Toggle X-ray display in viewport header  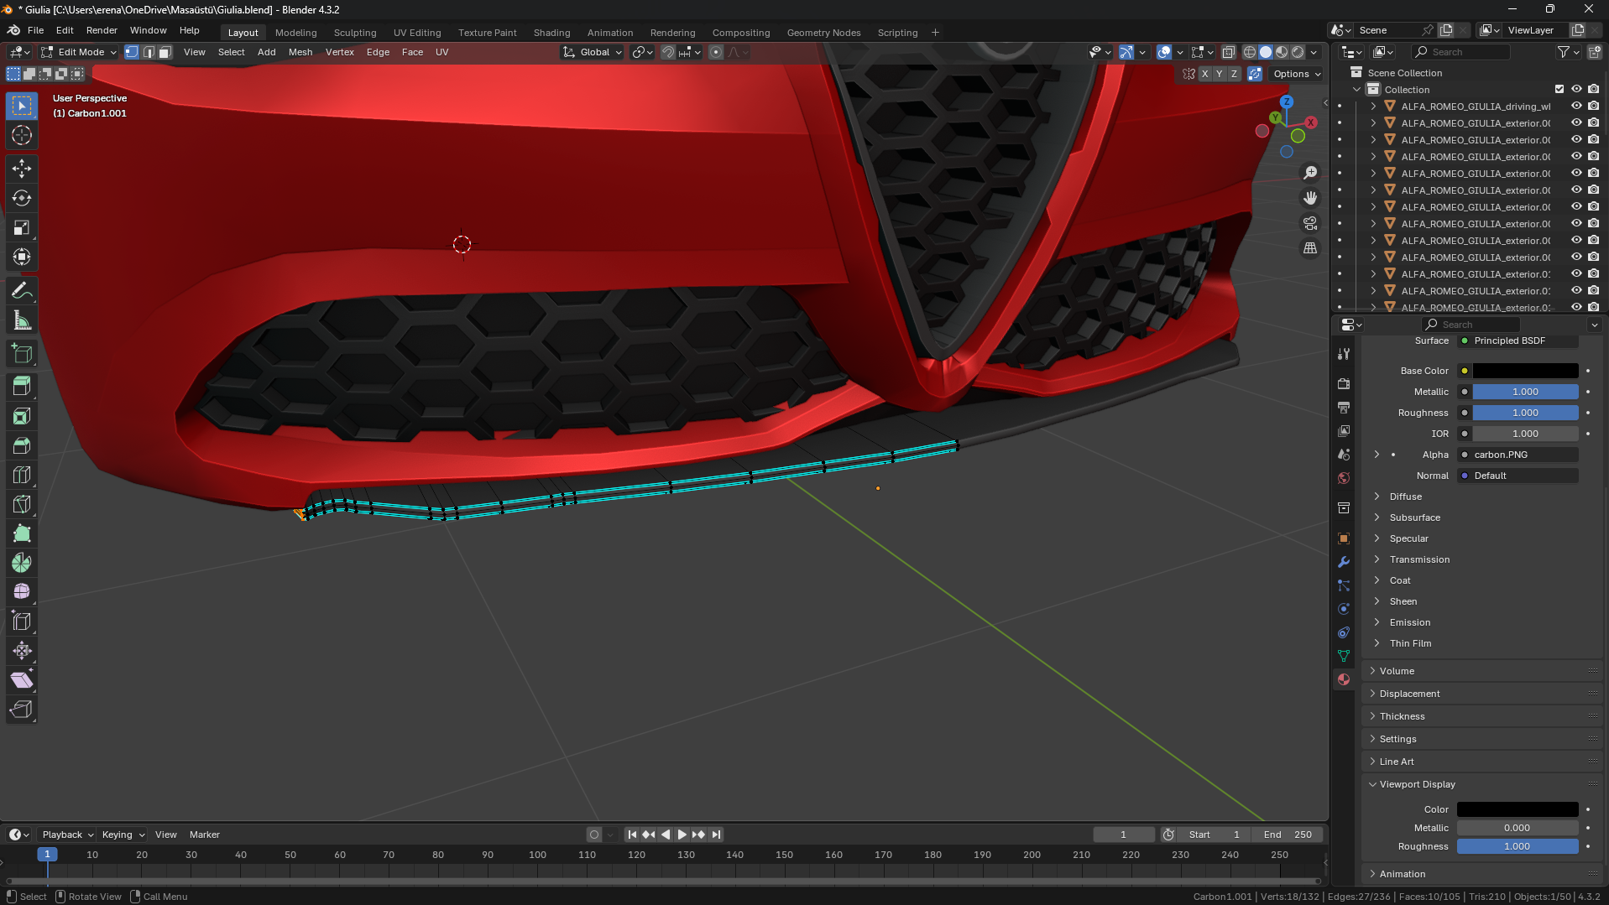[1229, 52]
